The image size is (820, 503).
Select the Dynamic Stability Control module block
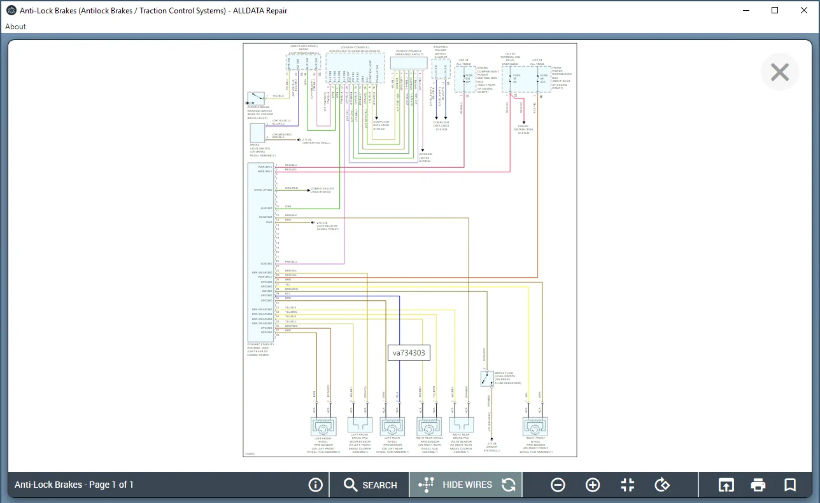pyautogui.click(x=260, y=252)
